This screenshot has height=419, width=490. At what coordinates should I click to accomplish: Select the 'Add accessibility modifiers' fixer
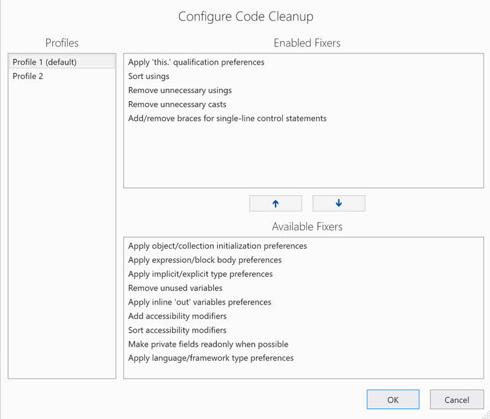pos(177,316)
